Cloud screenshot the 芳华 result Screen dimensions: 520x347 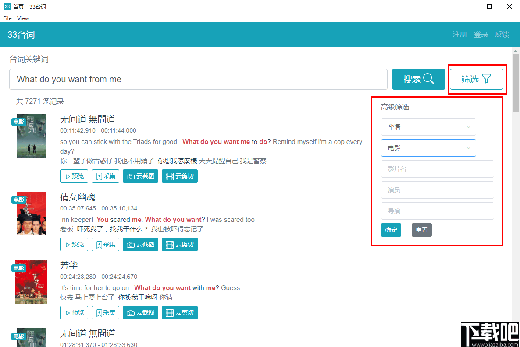pyautogui.click(x=141, y=312)
